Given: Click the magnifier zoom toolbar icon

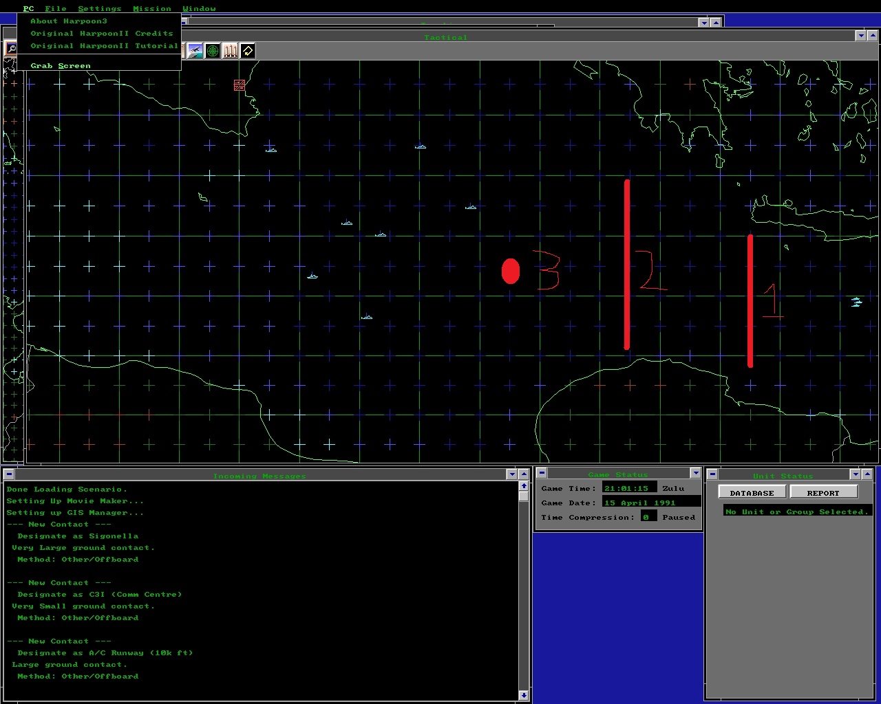Looking at the screenshot, I should pos(11,49).
